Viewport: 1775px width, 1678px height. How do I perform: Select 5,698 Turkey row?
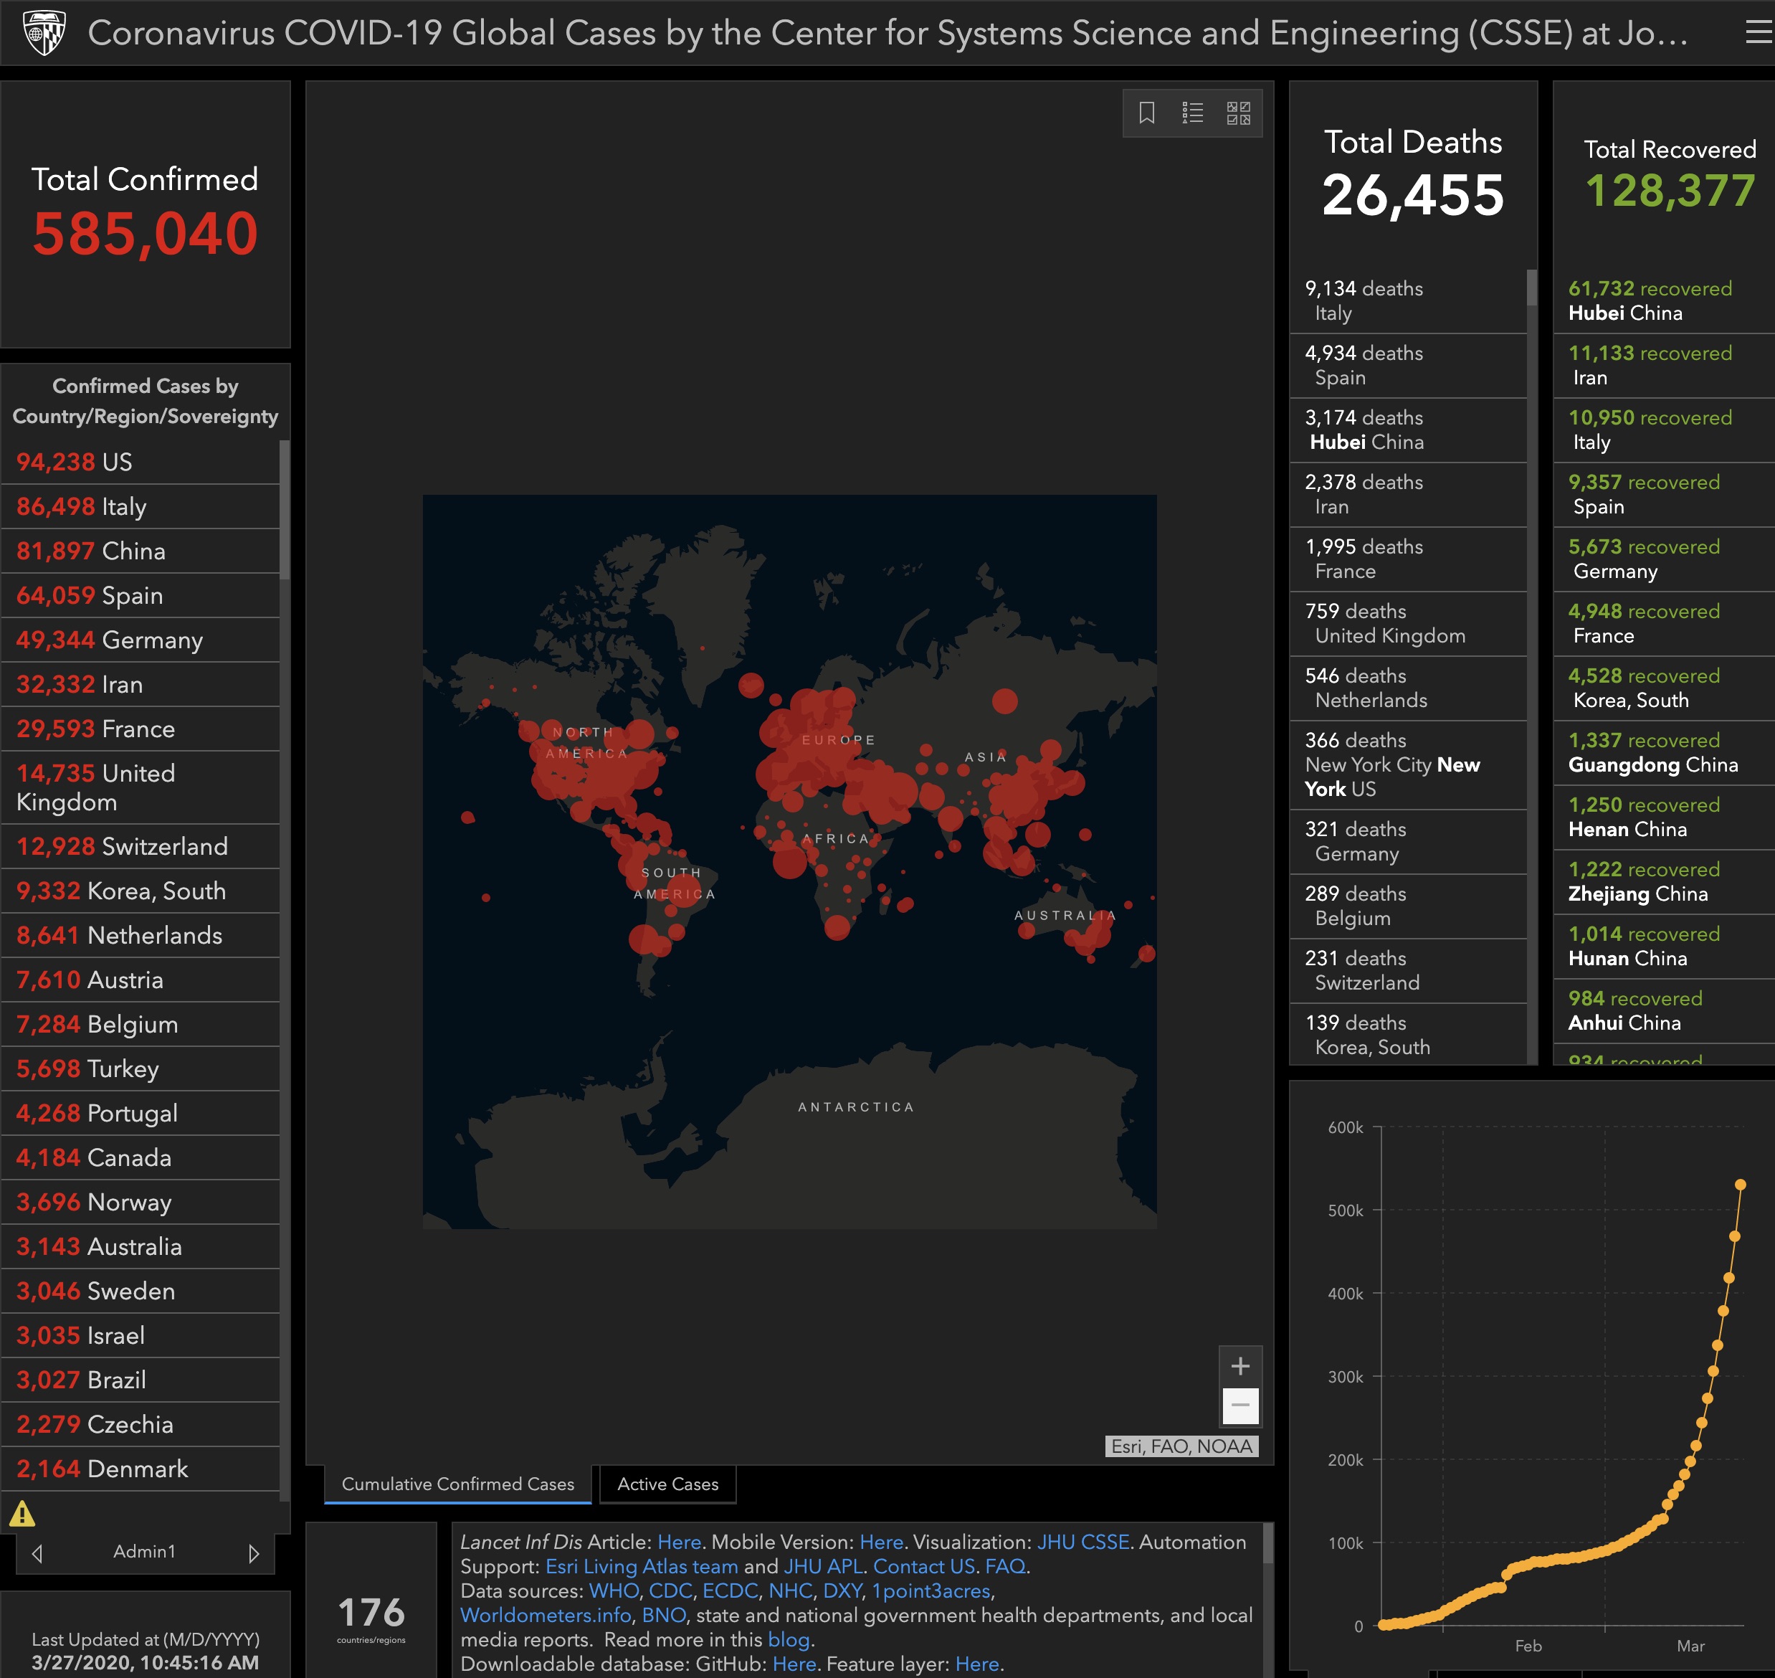141,1069
